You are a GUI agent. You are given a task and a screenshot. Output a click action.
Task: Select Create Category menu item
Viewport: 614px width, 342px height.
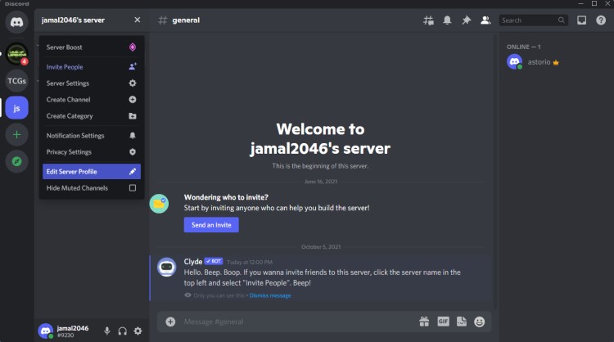point(91,116)
